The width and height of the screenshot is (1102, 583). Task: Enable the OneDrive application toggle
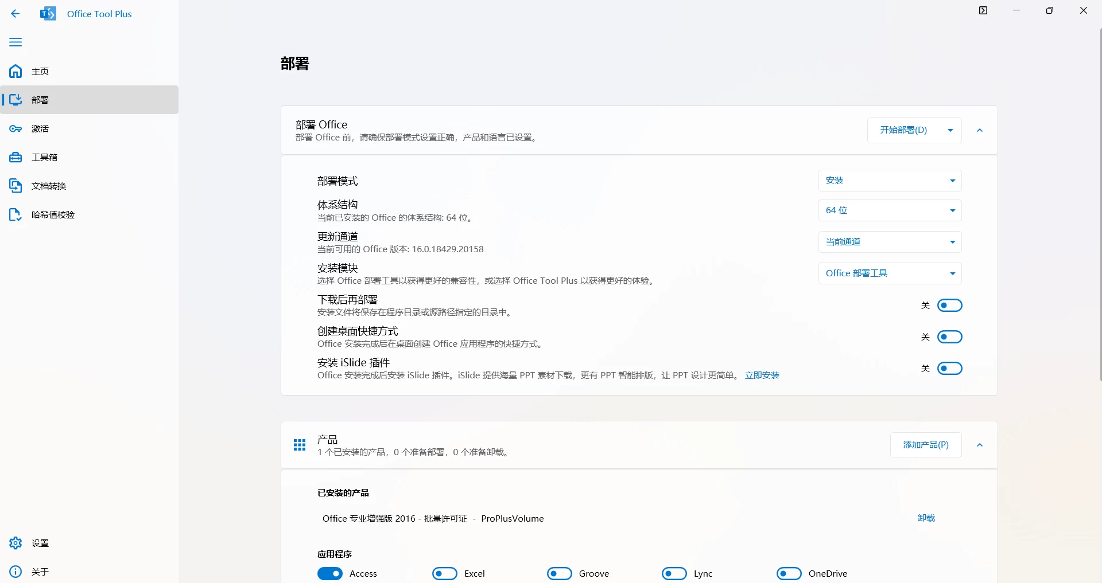tap(789, 574)
